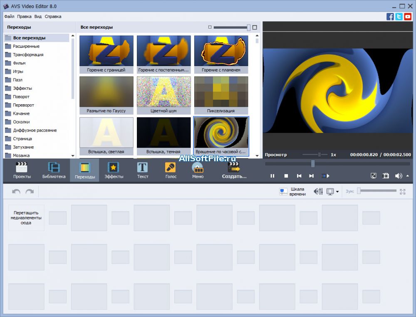
Task: Take a snapshot with the camera icon
Action: [x=386, y=176]
